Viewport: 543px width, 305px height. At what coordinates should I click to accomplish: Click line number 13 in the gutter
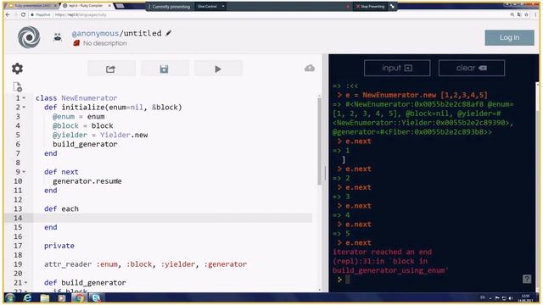tap(18, 209)
